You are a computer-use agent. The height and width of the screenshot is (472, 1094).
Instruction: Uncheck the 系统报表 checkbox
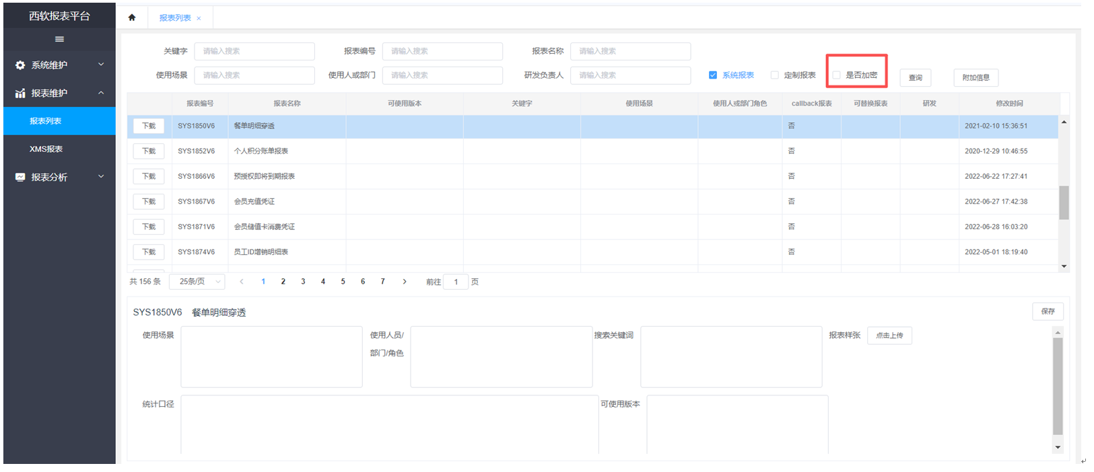click(713, 75)
